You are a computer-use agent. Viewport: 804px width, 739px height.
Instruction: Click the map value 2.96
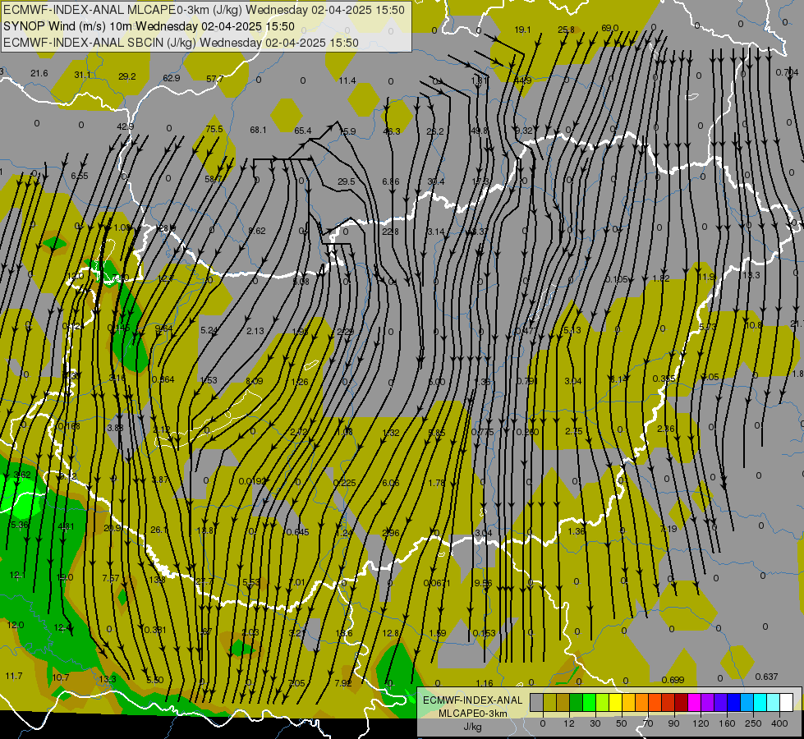tap(391, 532)
